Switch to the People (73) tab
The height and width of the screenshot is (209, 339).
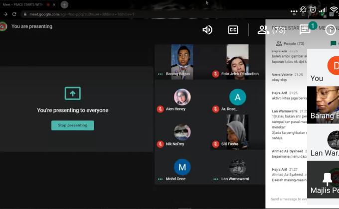(290, 44)
